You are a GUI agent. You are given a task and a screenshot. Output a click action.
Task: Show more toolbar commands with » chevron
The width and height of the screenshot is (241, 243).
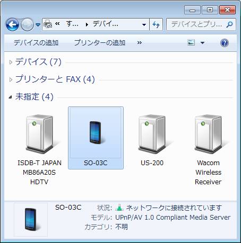[140, 43]
